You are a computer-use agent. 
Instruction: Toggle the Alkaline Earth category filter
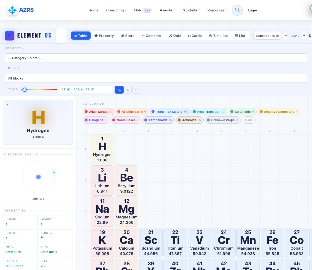point(132,112)
